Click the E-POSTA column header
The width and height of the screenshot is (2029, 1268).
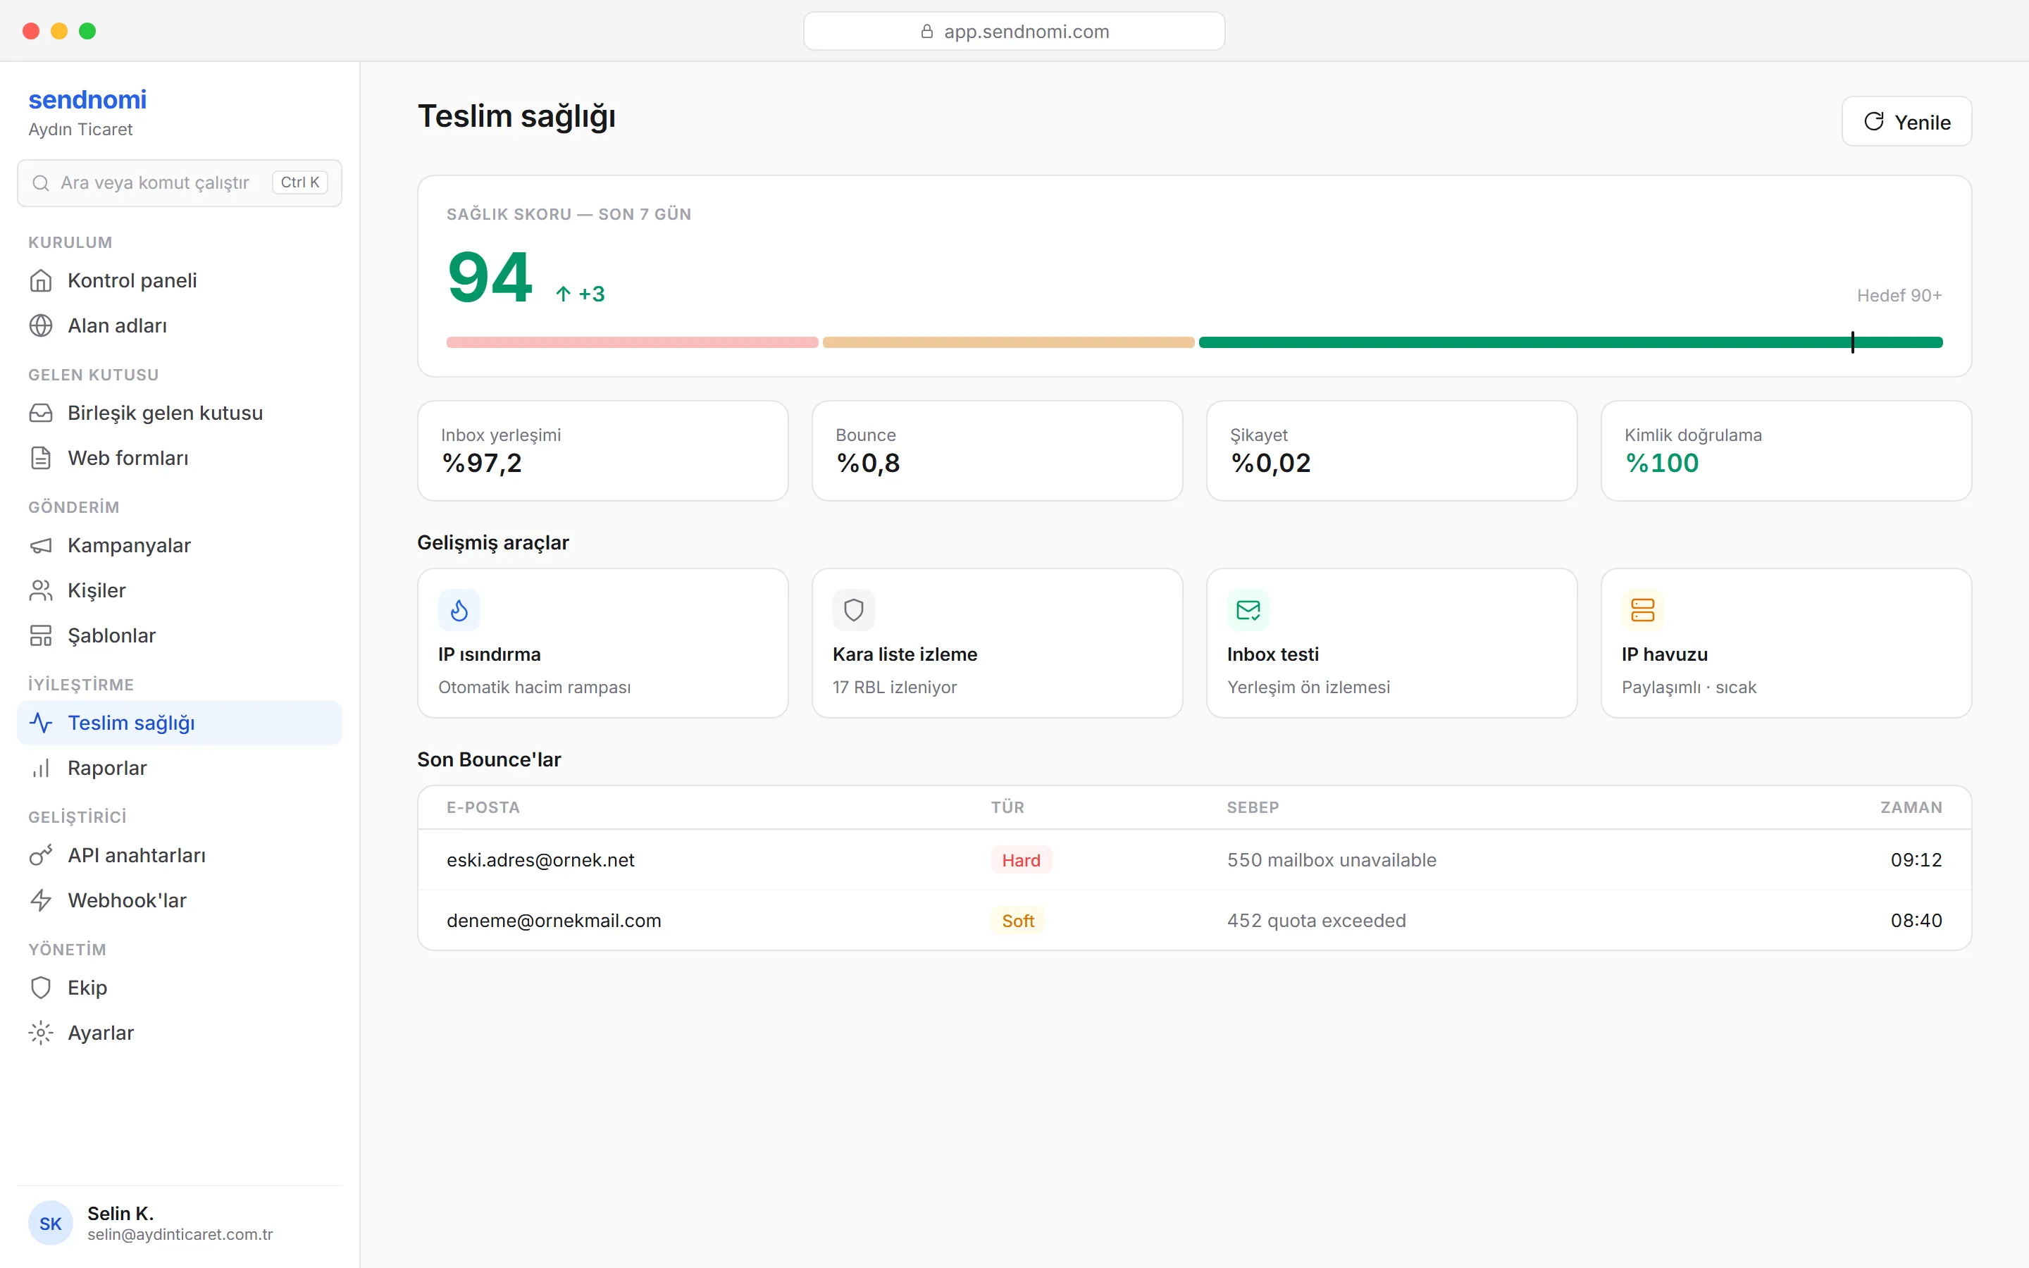point(483,807)
